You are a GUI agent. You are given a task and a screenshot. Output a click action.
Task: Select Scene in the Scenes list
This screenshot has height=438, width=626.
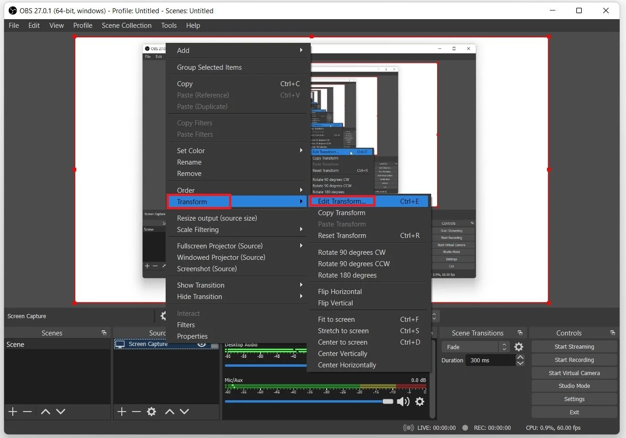(57, 345)
